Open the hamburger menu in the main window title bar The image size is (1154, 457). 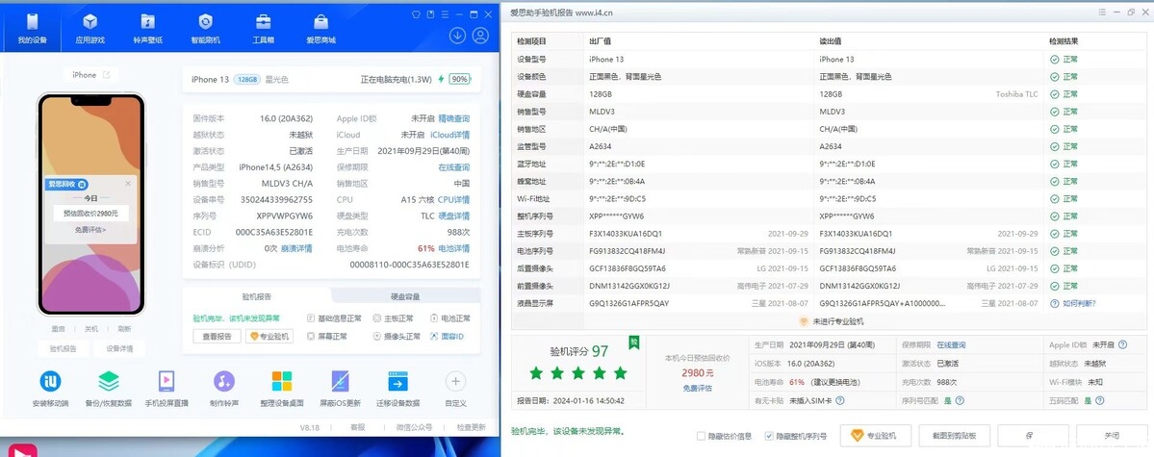point(444,14)
